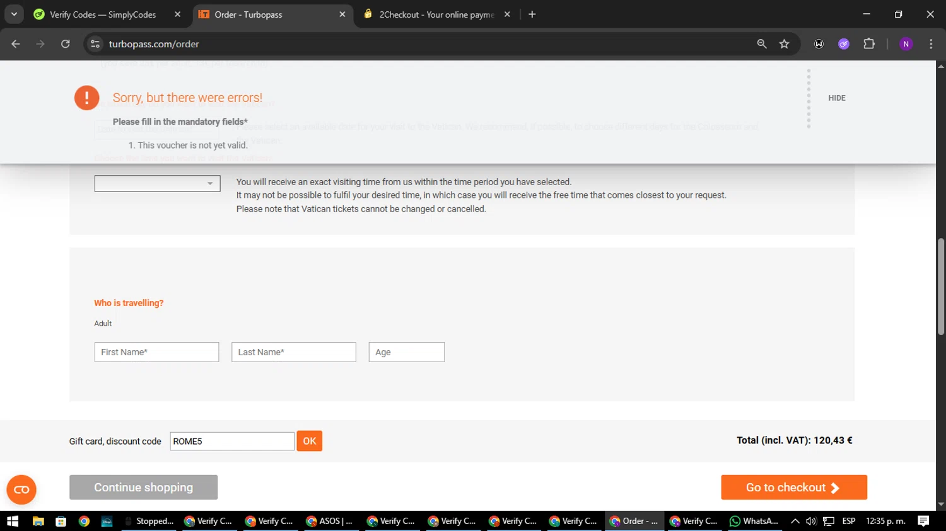Click the page vertical scrollbar thumb
Screen dimensions: 946x531
[x=941, y=286]
